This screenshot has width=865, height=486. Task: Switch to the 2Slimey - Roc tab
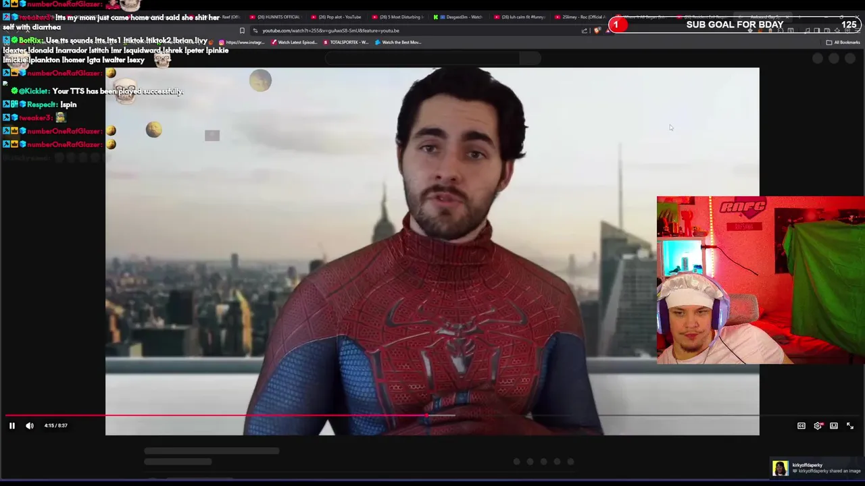pyautogui.click(x=580, y=17)
